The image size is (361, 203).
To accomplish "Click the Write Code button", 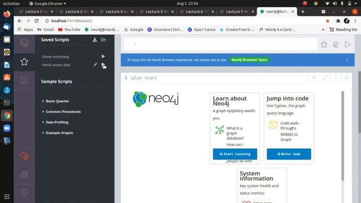I will (289, 154).
